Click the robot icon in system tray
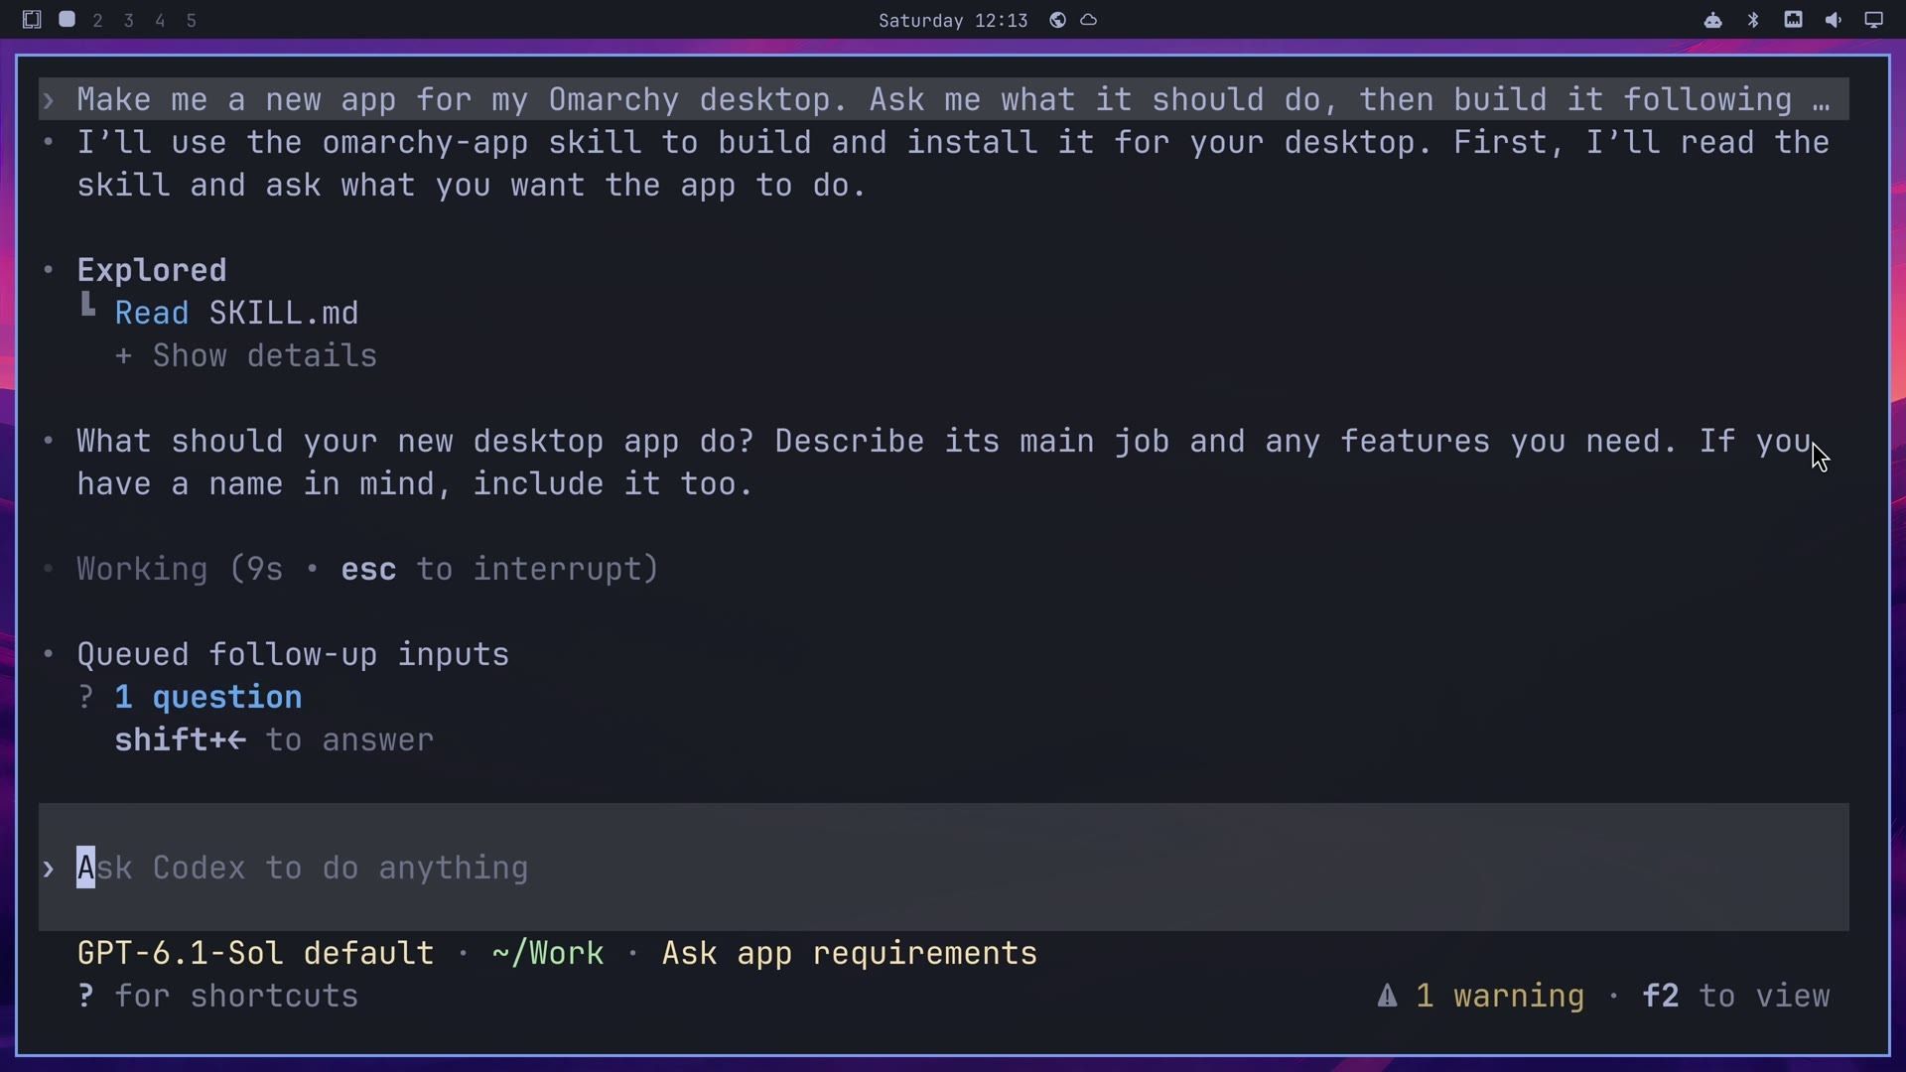This screenshot has width=1906, height=1072. (x=1712, y=20)
